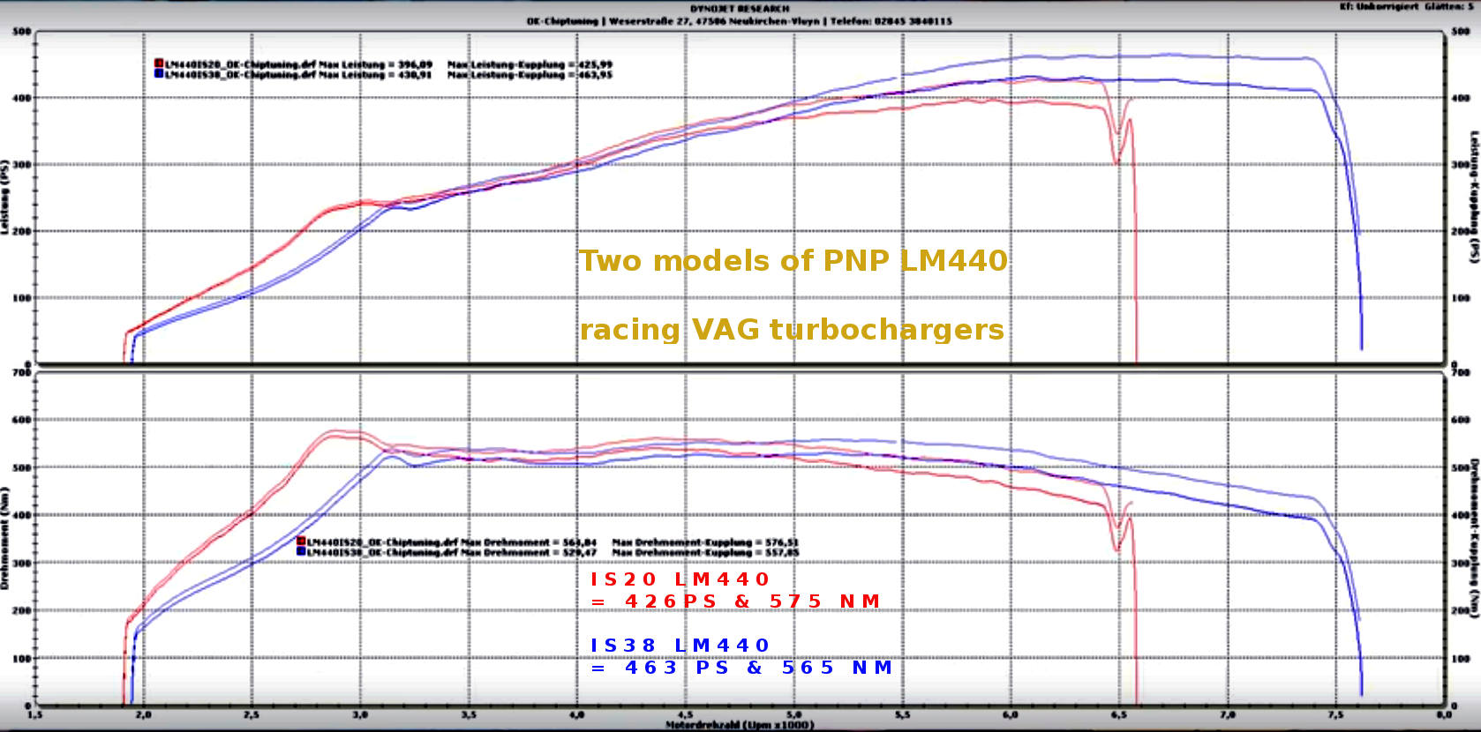Click the '426PS & 575 NM' red text

[x=735, y=601]
